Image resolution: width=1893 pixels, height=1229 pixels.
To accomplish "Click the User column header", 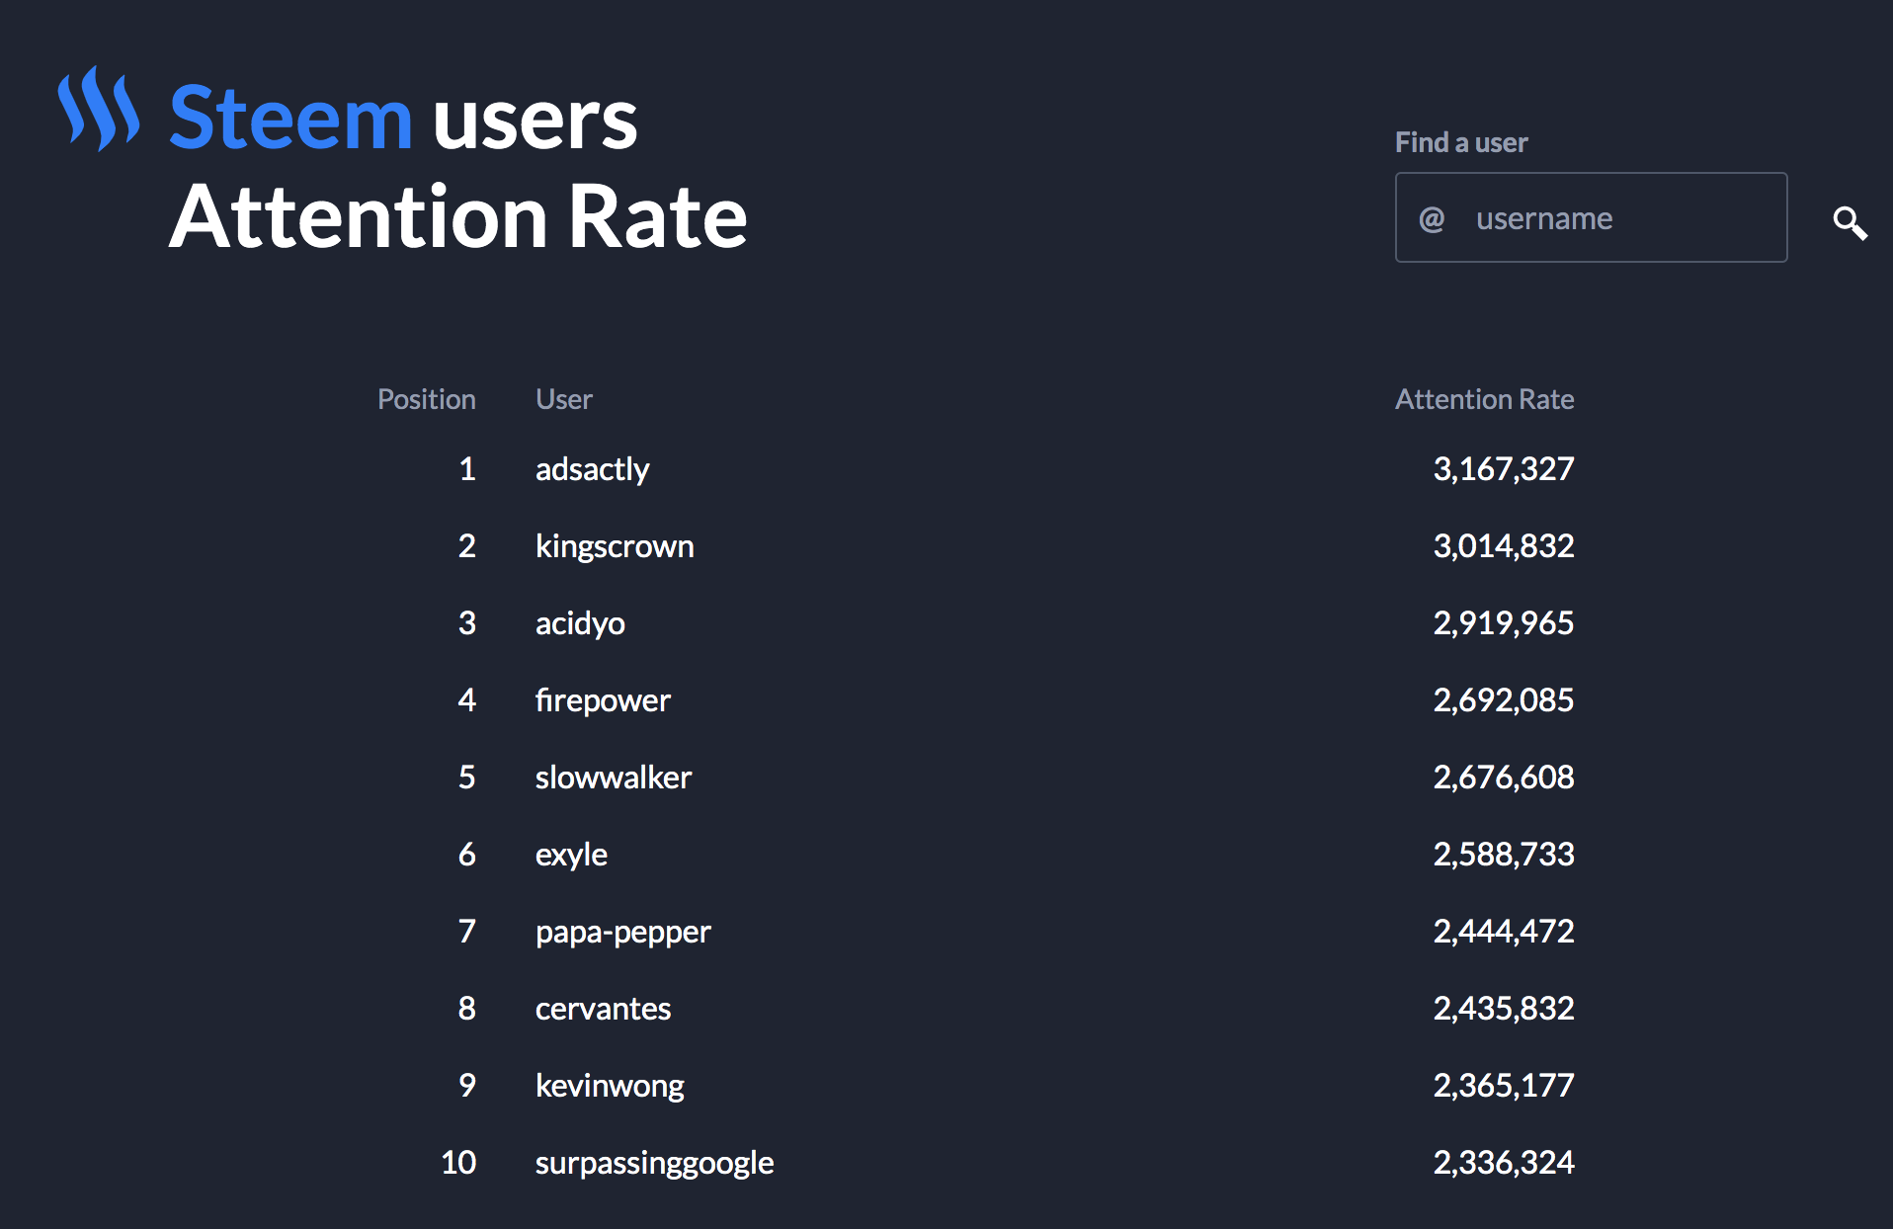I will [564, 399].
